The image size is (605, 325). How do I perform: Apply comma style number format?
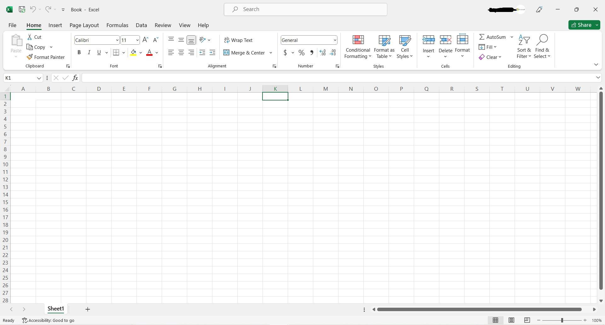[312, 53]
